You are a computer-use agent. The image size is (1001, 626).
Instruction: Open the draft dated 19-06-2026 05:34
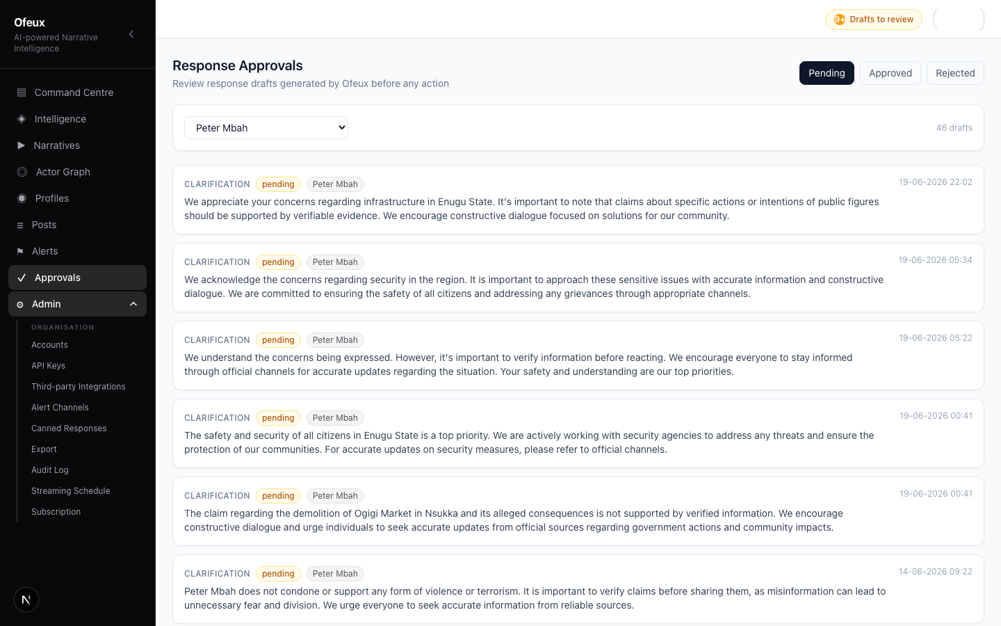[578, 278]
